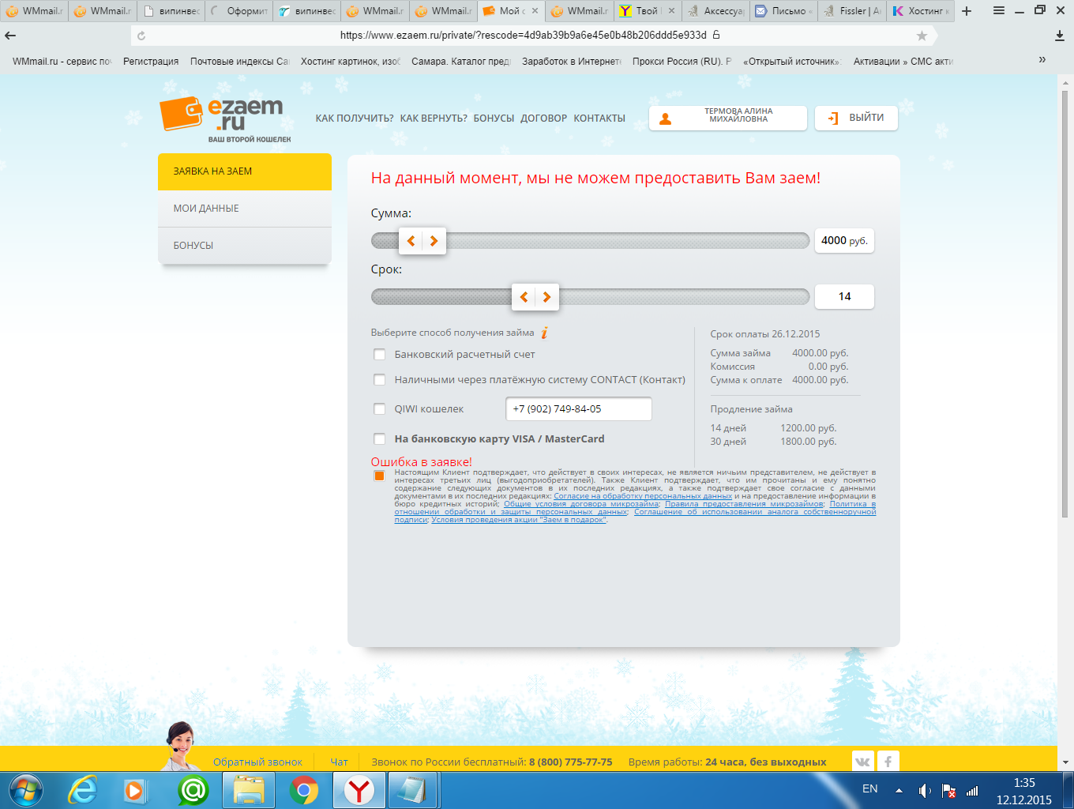The image size is (1074, 809).
Task: Open Согласие на обработку персональных данных link
Action: (643, 496)
